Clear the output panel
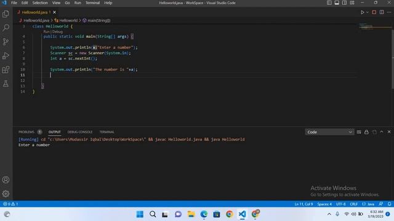The height and width of the screenshot is (221, 394). tap(359, 132)
